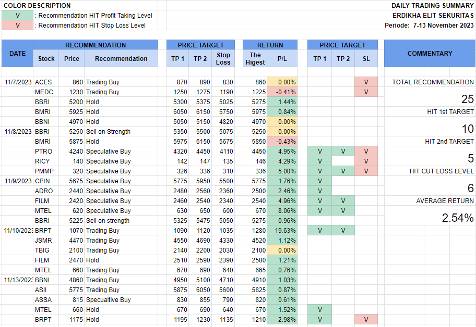Click the ERDIKHA ELIT SEKURITAS title

(433, 16)
